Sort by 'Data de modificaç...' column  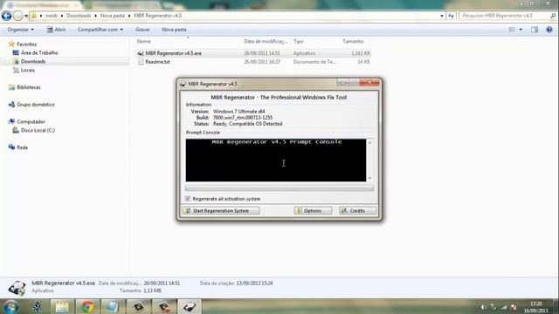point(266,41)
